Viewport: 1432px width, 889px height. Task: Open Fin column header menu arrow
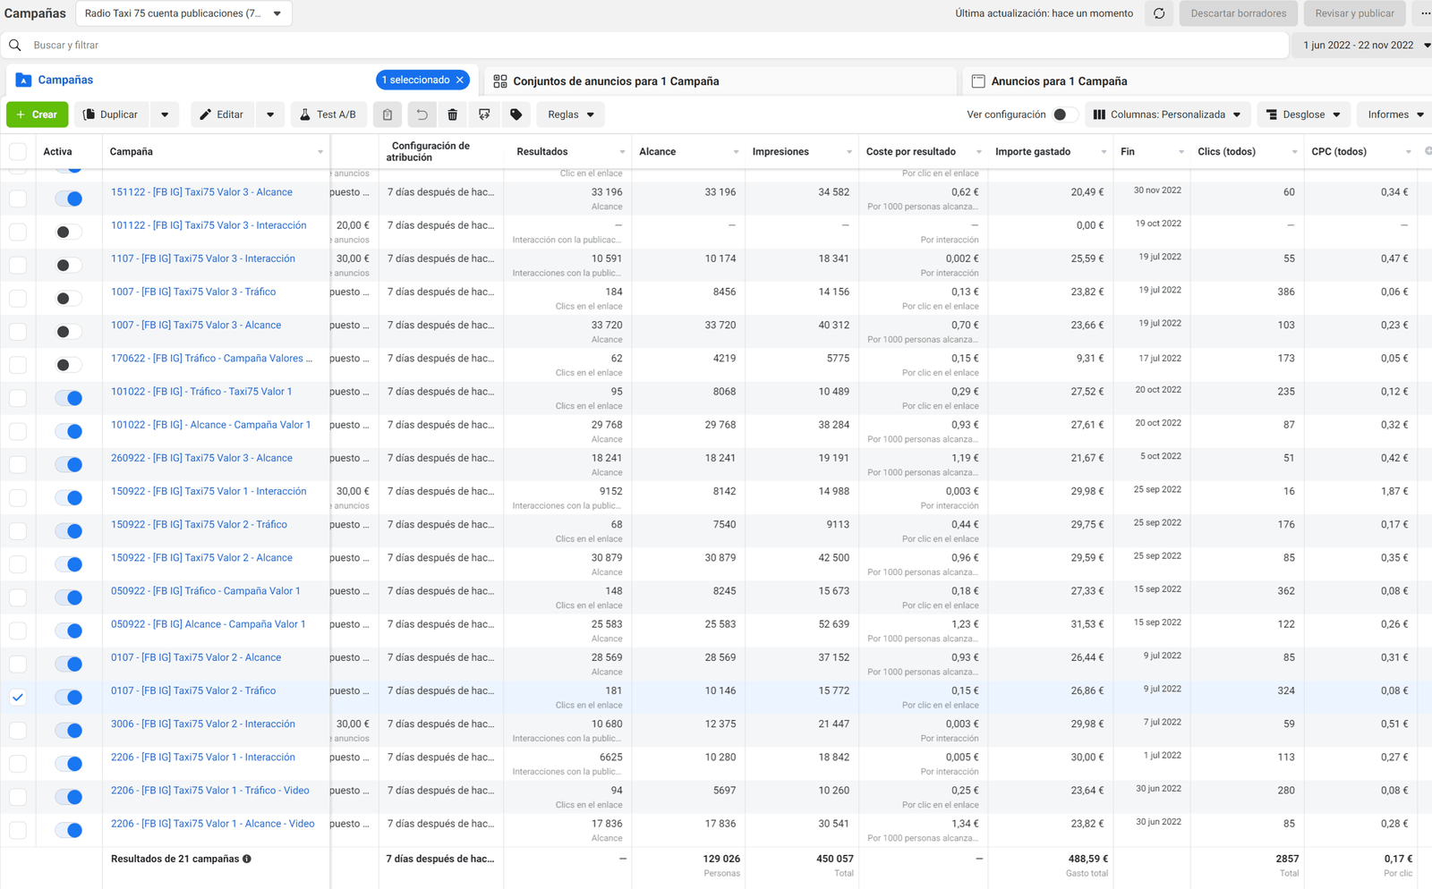pyautogui.click(x=1181, y=152)
